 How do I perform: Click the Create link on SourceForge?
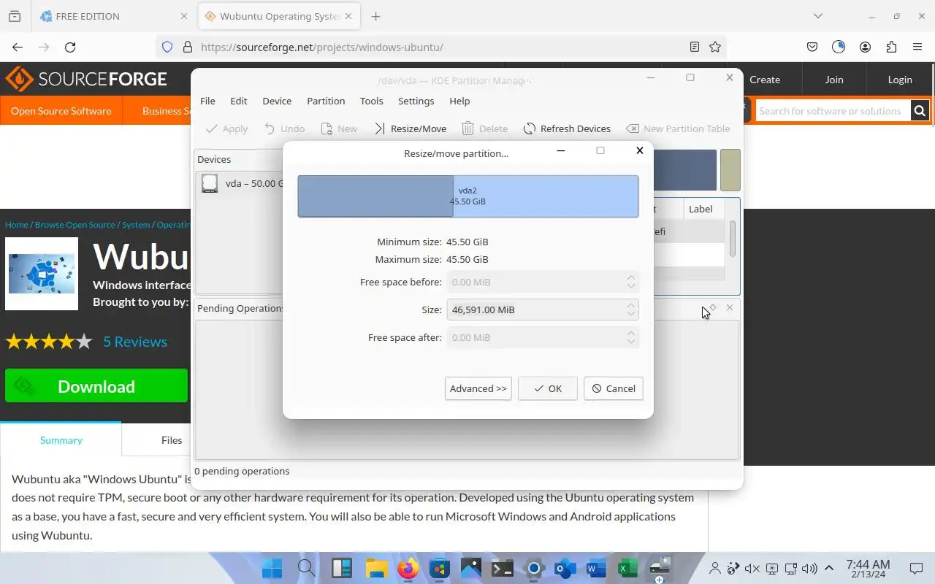point(765,80)
